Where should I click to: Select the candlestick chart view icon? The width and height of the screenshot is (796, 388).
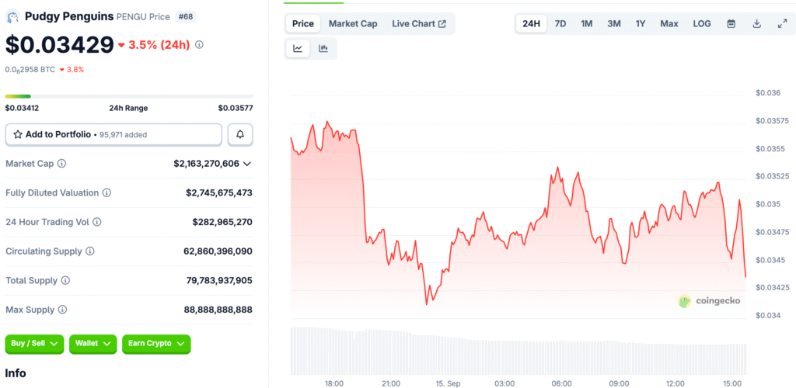tap(323, 49)
